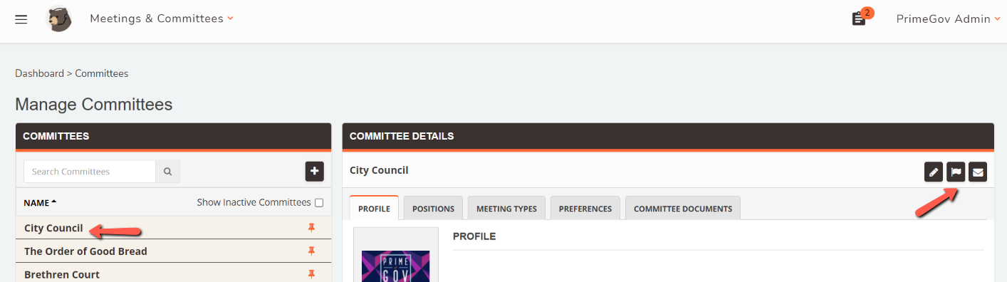Screen dimensions: 1007x282
Task: Open the hamburger navigation menu
Action: tap(21, 19)
